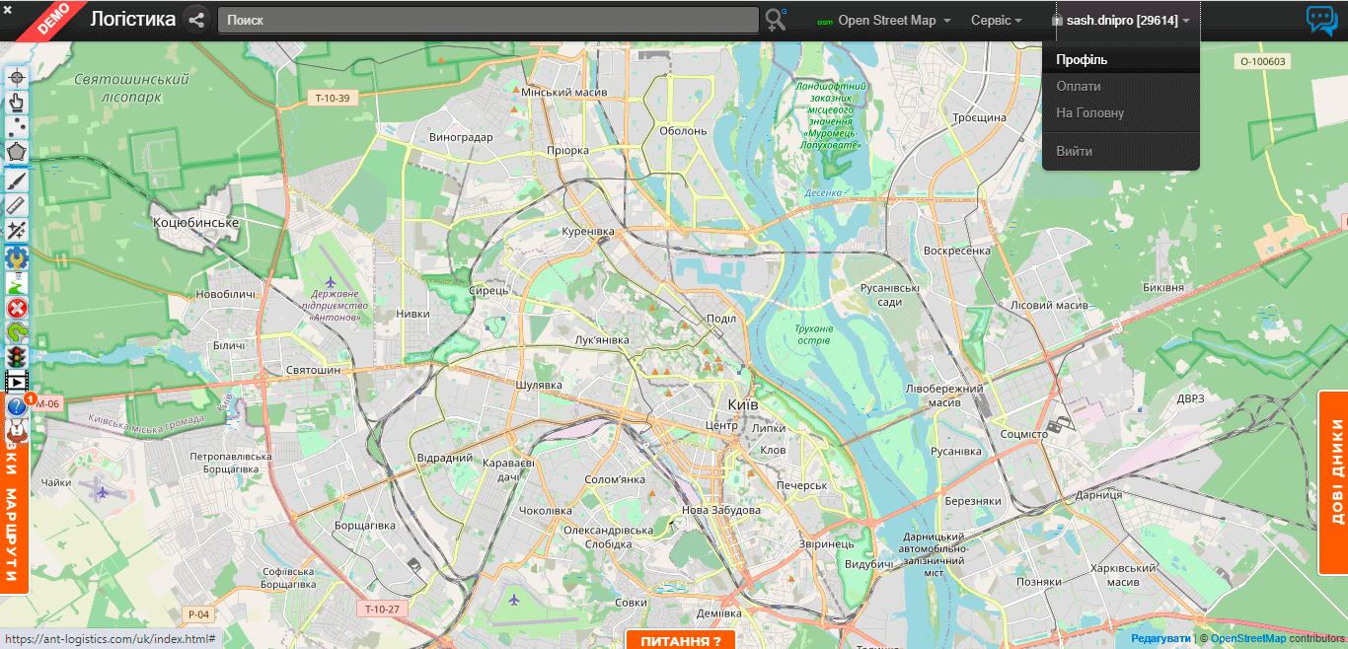The image size is (1348, 649).
Task: Collapse the sash.dnipro account dropdown
Action: 1121,21
